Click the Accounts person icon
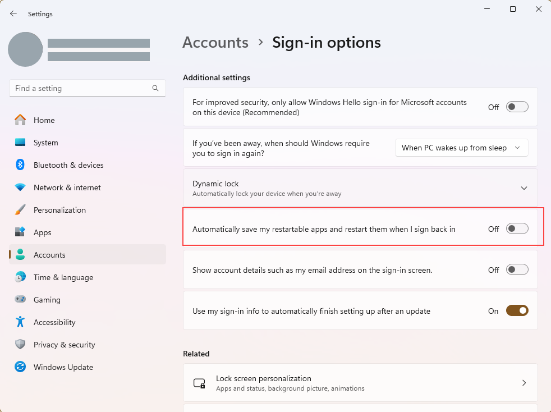 [20, 254]
